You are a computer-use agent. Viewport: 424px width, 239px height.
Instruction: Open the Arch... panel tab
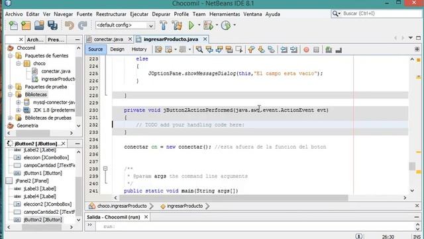coord(35,40)
